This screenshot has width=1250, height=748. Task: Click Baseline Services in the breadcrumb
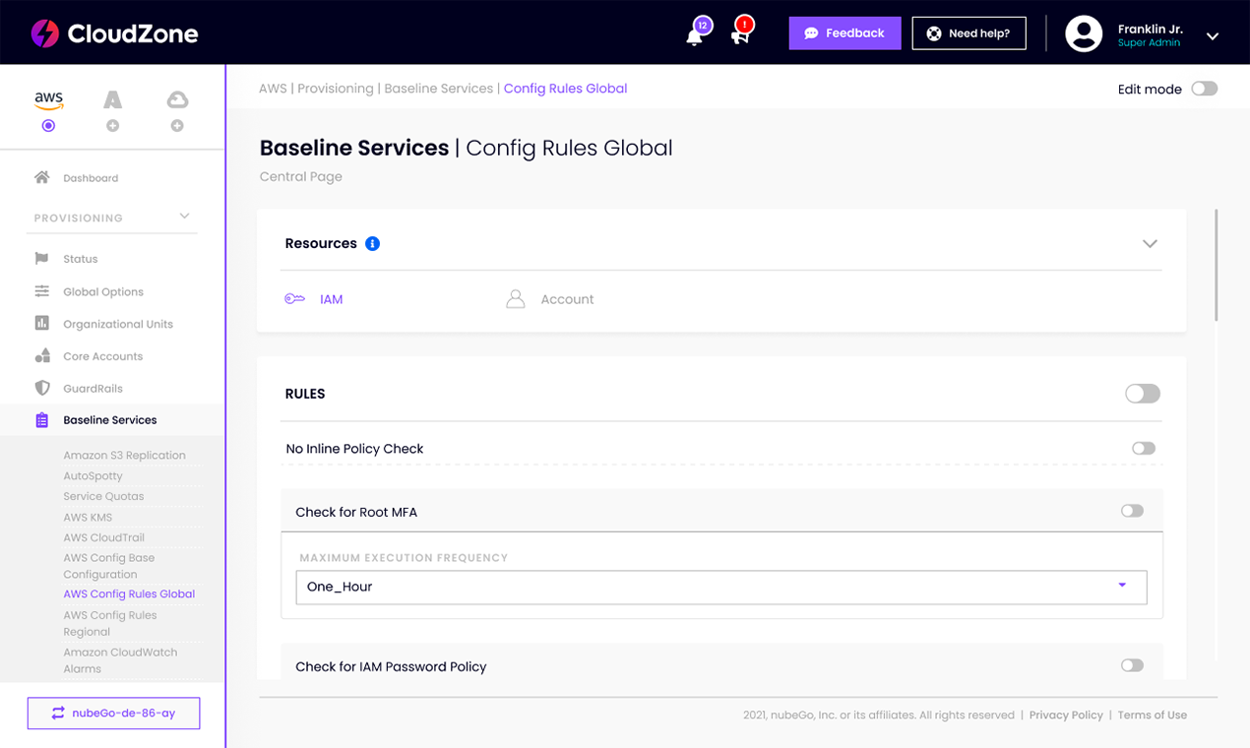pos(438,89)
